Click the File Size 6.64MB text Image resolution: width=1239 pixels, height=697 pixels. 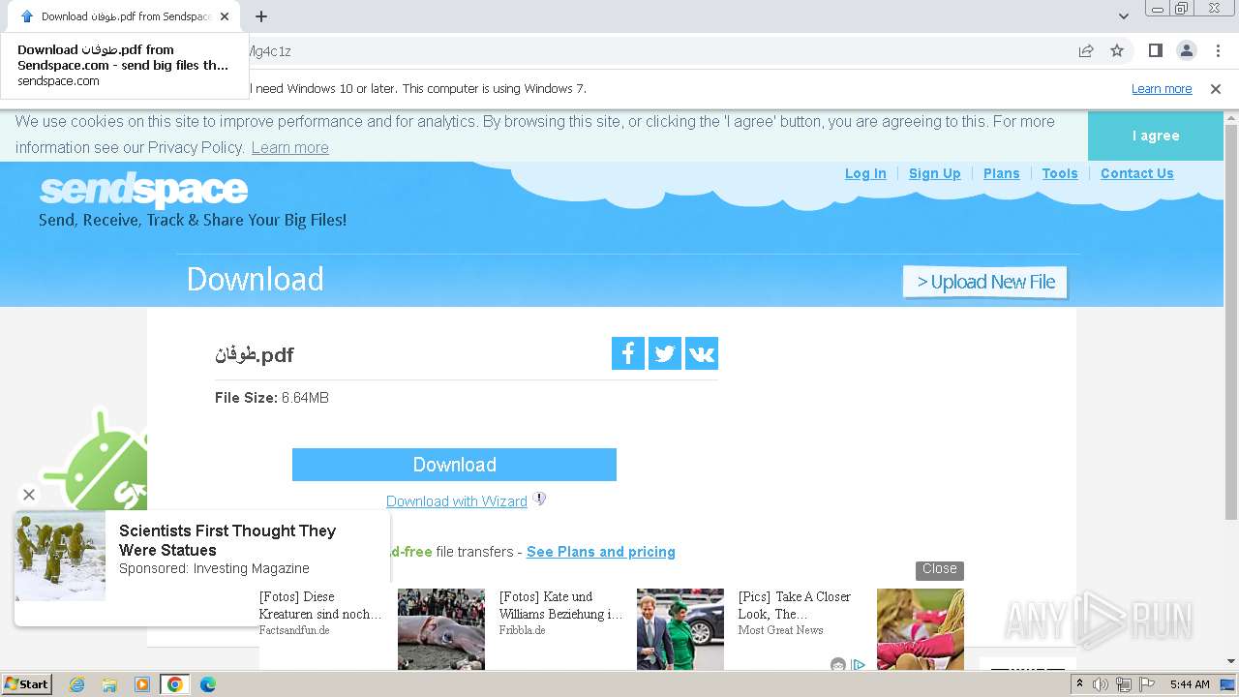[272, 398]
